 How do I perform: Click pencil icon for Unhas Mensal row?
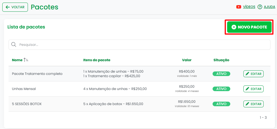pos(247,89)
